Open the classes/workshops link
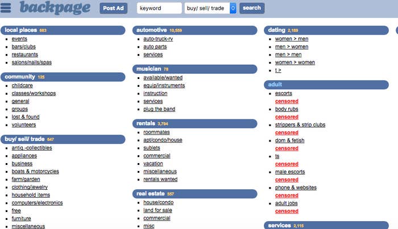 pos(34,93)
